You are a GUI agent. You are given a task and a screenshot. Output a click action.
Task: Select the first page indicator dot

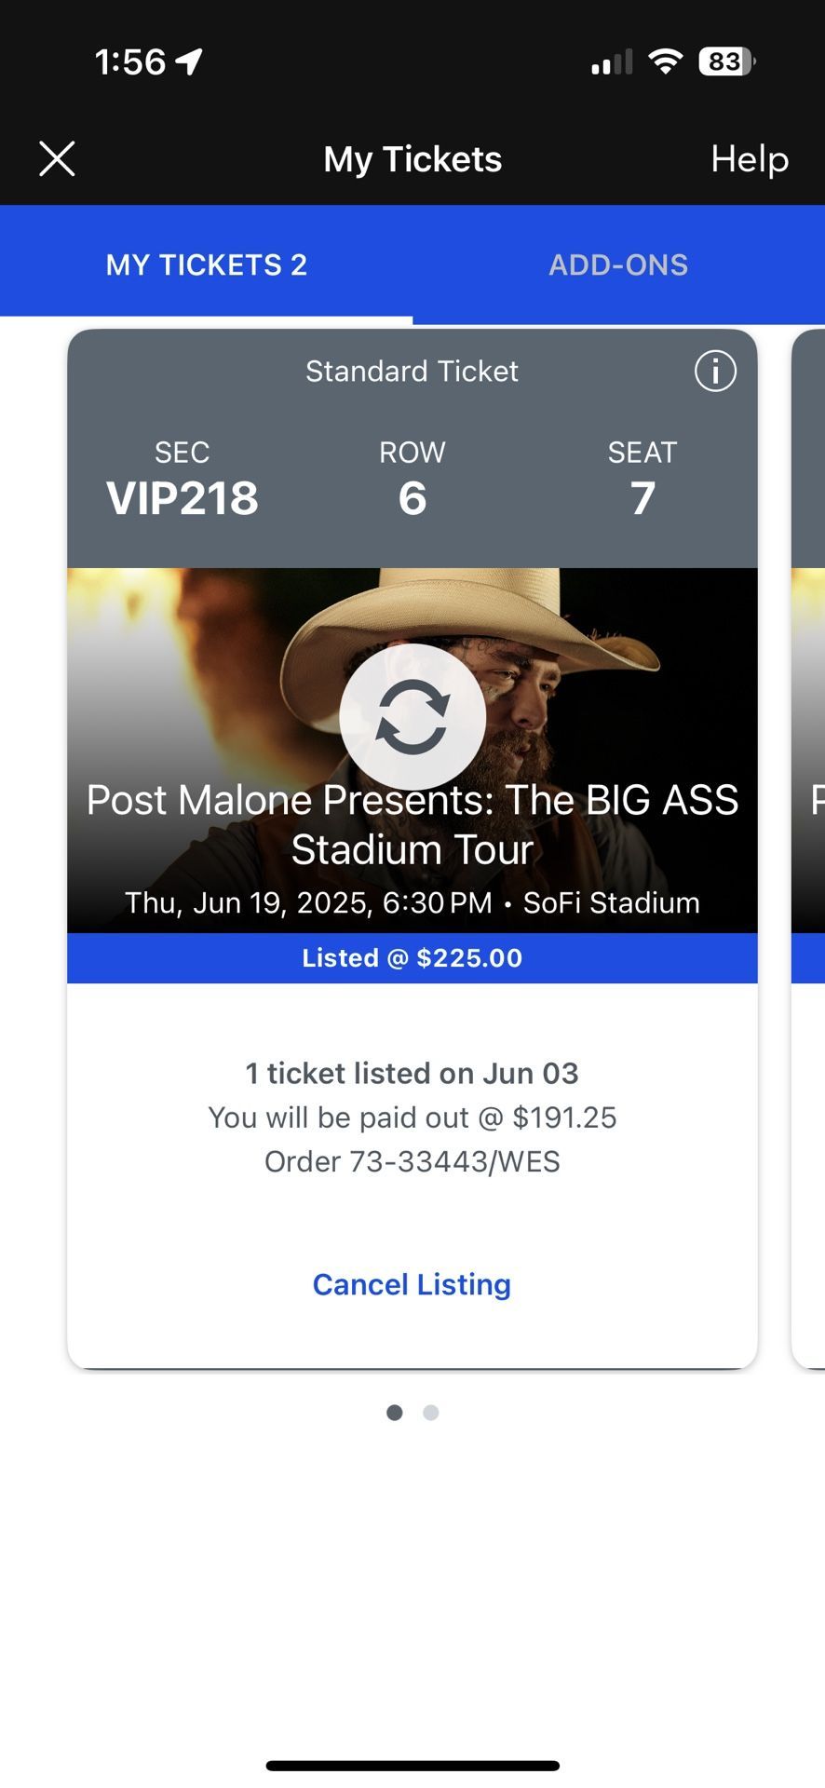[x=395, y=1413]
